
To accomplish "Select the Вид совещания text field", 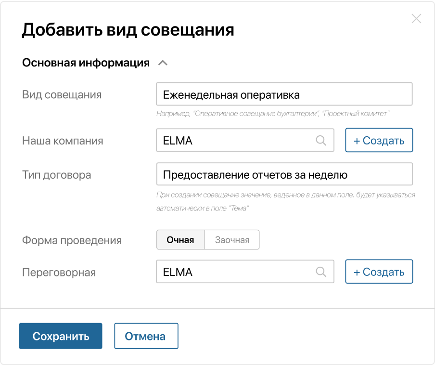I will pos(284,94).
